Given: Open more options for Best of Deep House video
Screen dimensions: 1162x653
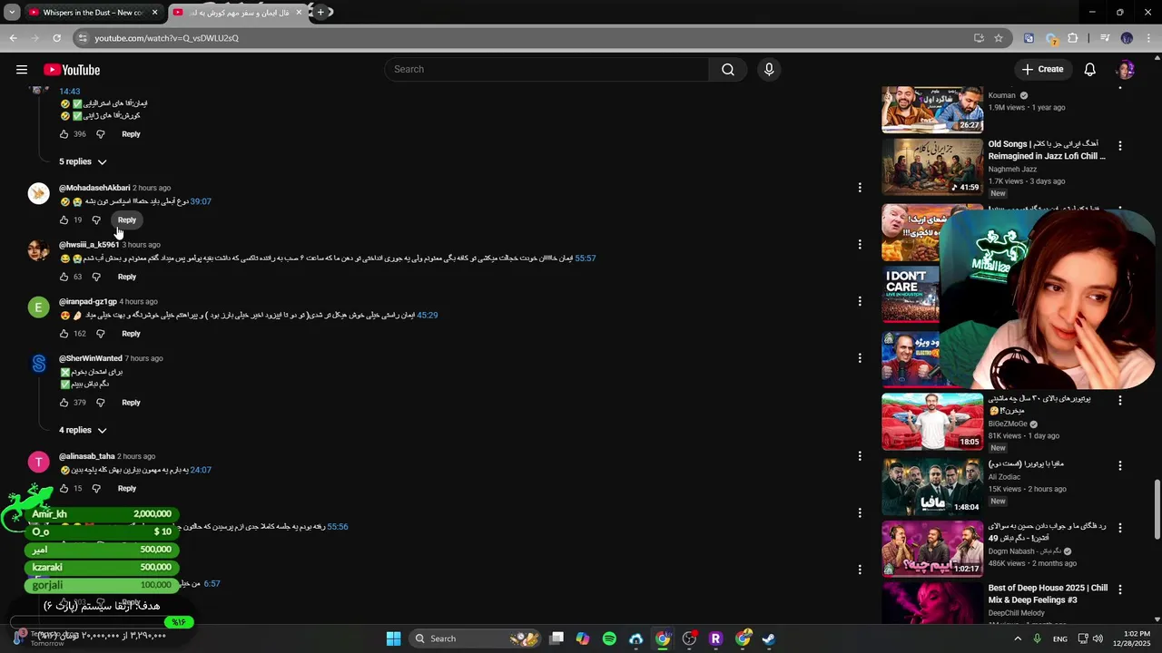Looking at the screenshot, I should coord(1120,590).
